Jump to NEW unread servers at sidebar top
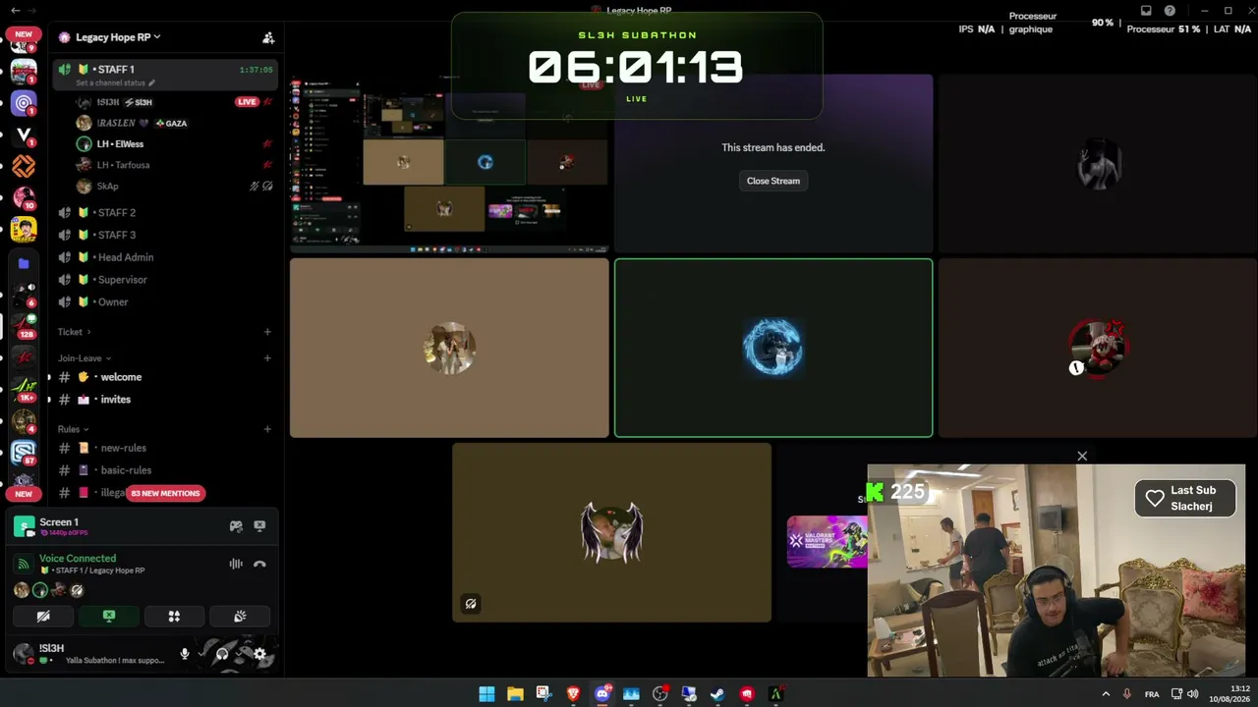The width and height of the screenshot is (1258, 707). point(24,33)
